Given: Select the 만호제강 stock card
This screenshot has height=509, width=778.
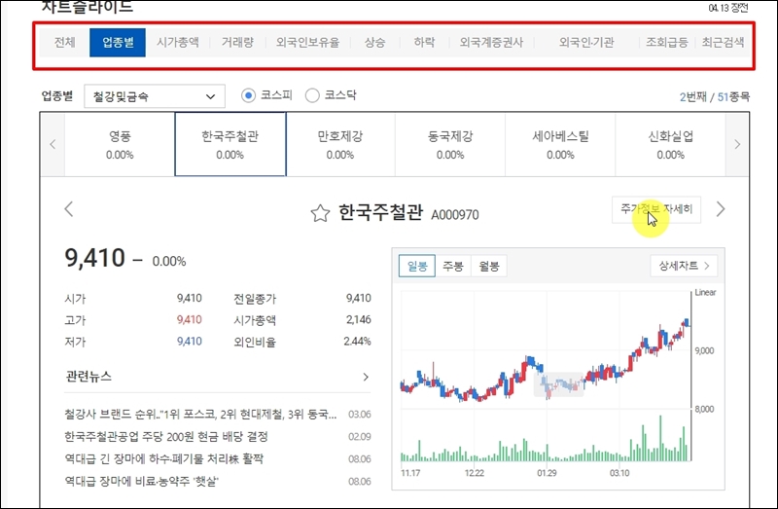Looking at the screenshot, I should pyautogui.click(x=340, y=144).
